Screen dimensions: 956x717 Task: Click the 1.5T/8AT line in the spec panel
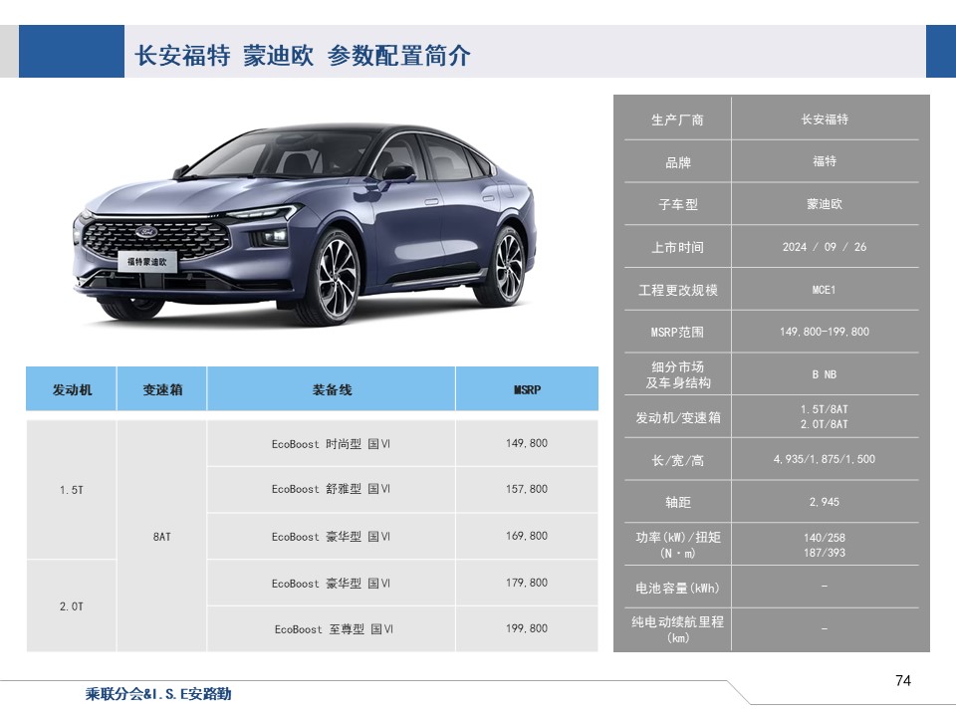[x=825, y=409]
